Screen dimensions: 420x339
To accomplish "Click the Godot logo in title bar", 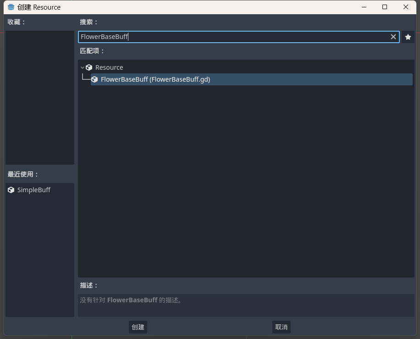I will coord(11,7).
